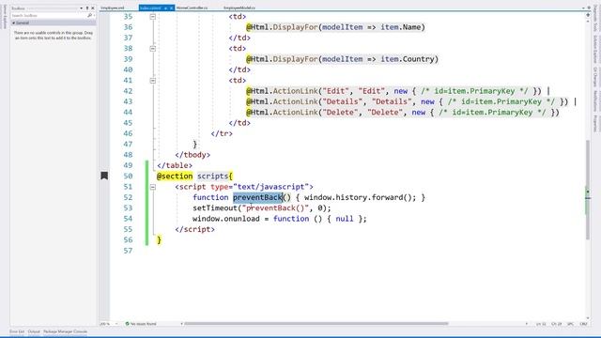This screenshot has height=338, width=601.
Task: Click the </tbody> tag on line 48
Action: pyautogui.click(x=193, y=155)
